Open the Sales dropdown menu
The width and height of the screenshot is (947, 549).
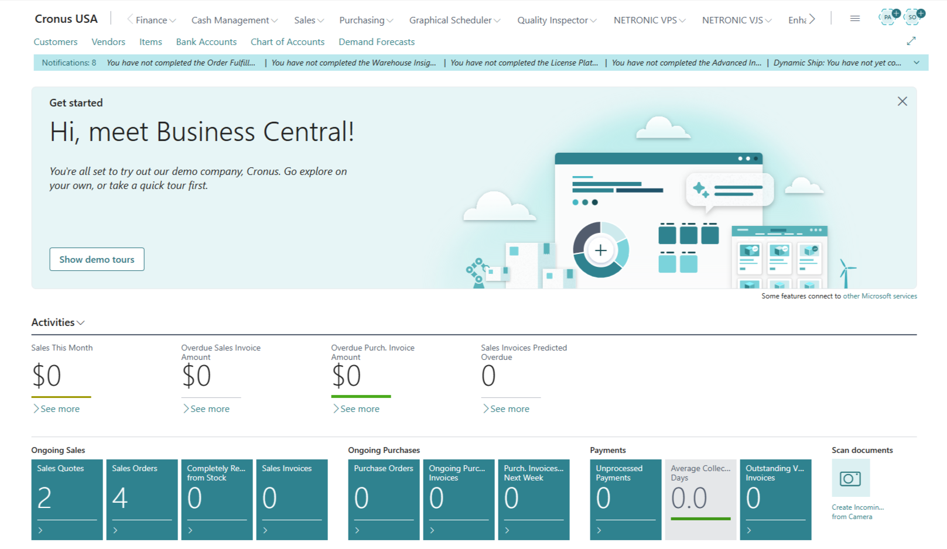pos(309,20)
